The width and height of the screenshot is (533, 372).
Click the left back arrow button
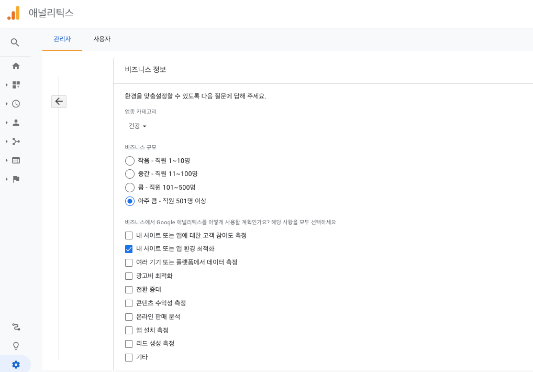pos(59,101)
